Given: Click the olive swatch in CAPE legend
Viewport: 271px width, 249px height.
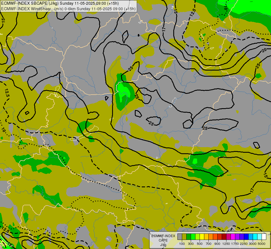Looking at the screenshot, I should pyautogui.click(x=184, y=237).
